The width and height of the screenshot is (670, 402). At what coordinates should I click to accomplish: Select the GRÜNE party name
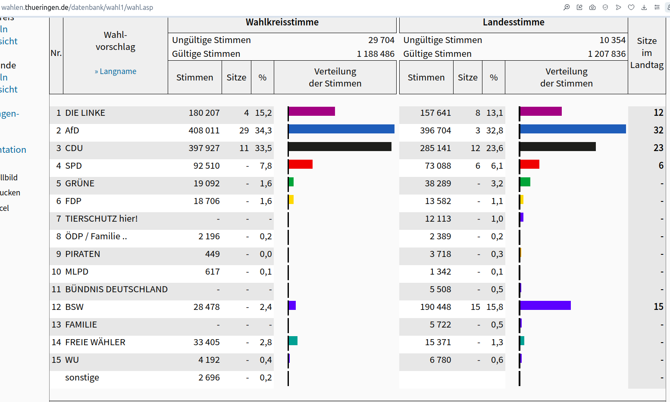80,183
